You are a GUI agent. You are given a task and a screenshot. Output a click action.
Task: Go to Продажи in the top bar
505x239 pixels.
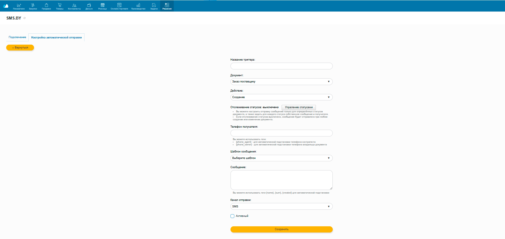(46, 5)
